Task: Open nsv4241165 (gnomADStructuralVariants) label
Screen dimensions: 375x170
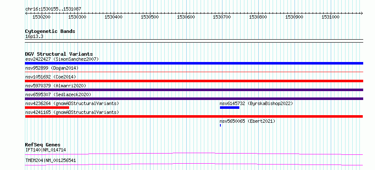Action: [72, 112]
